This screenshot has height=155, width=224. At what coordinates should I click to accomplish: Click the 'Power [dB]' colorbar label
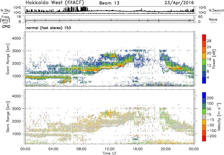tap(214, 59)
